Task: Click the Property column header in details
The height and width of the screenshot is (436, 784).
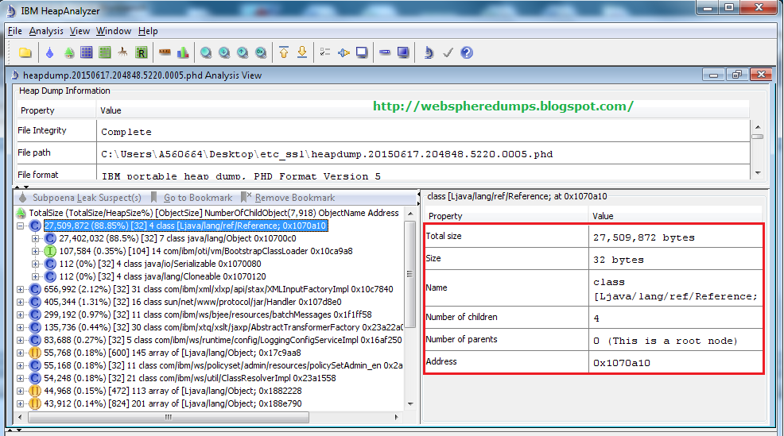Action: tap(506, 216)
